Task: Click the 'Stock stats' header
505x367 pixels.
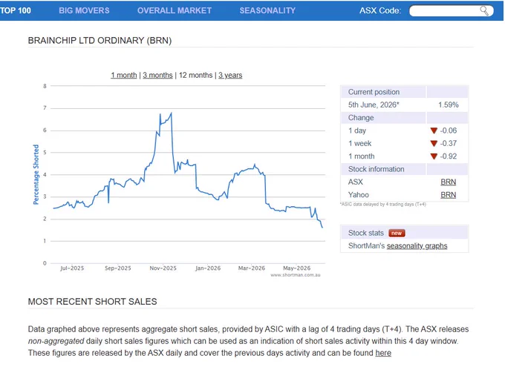Action: [366, 233]
